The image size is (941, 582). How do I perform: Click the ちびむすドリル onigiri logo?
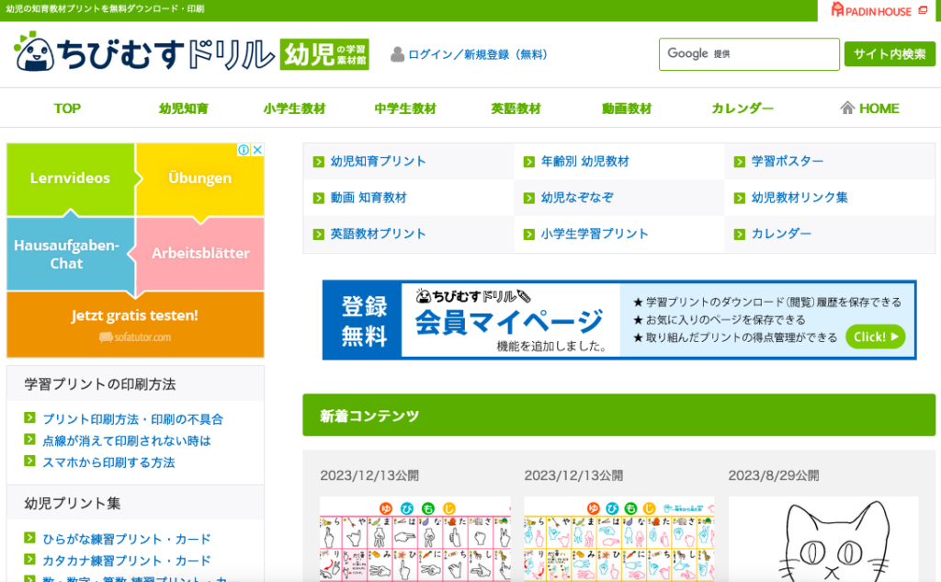[143, 52]
